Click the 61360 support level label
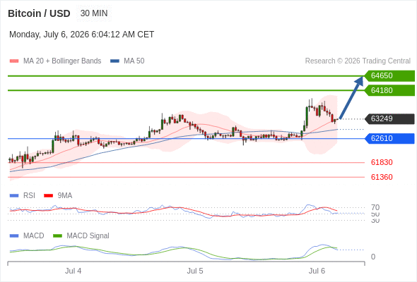The width and height of the screenshot is (417, 282). [382, 177]
